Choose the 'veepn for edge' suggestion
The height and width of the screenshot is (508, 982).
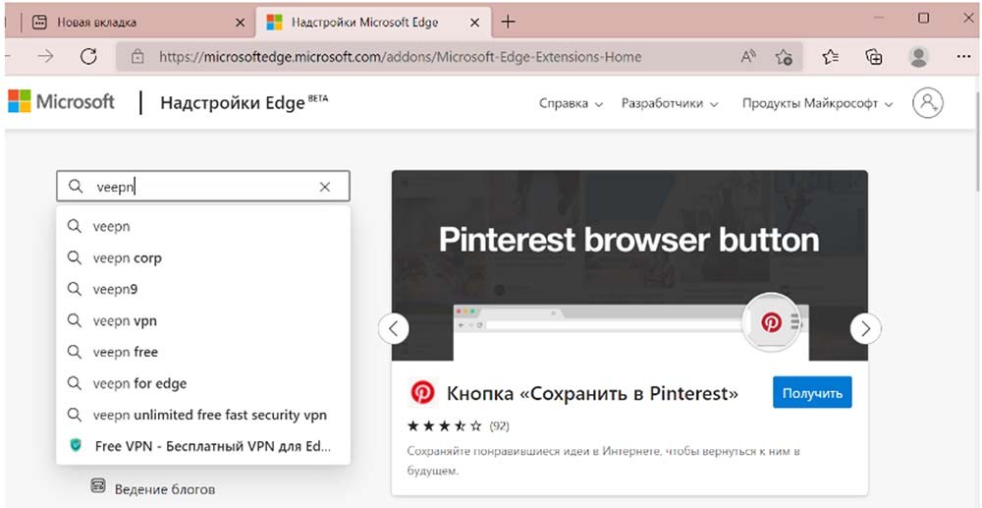pos(203,383)
